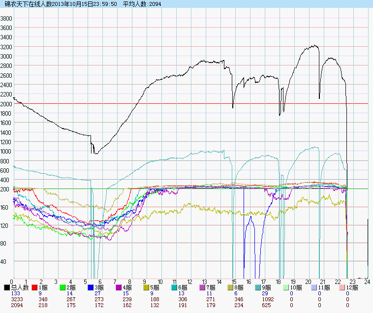The width and height of the screenshot is (373, 313).
Task: Select the purple 4服 legend swatch
Action: point(119,287)
